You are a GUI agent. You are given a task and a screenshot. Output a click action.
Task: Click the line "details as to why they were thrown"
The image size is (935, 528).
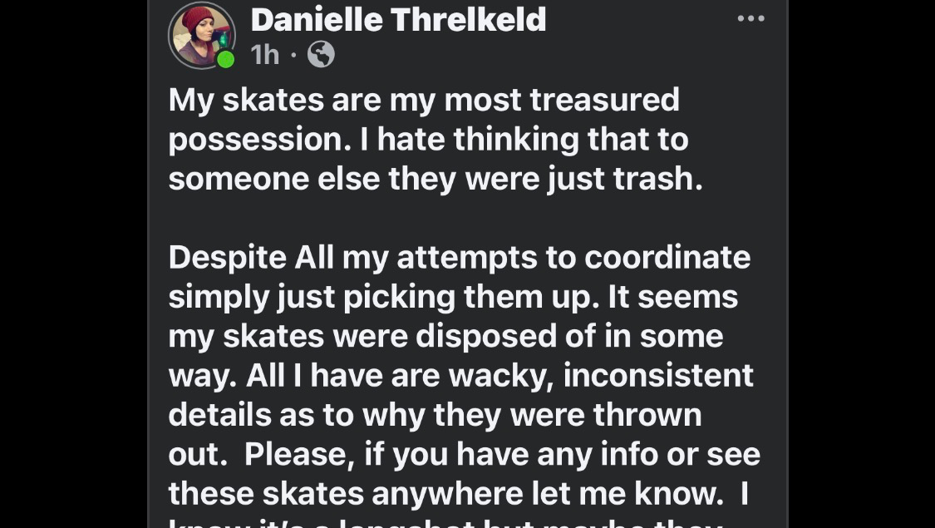click(x=435, y=415)
